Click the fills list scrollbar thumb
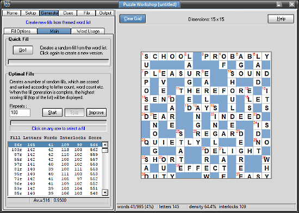299x213 pixels. coord(105,151)
